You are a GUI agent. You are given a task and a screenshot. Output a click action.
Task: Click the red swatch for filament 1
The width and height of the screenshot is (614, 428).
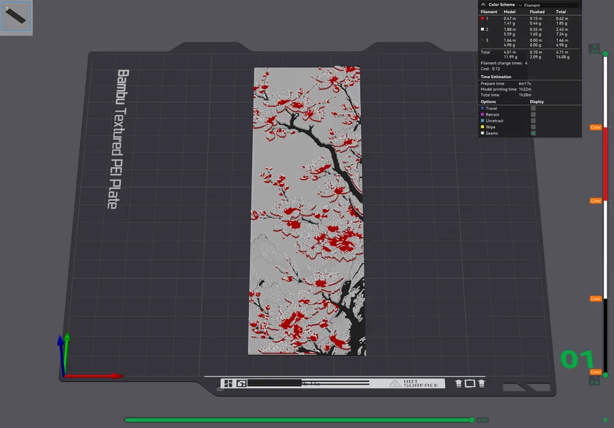point(482,18)
